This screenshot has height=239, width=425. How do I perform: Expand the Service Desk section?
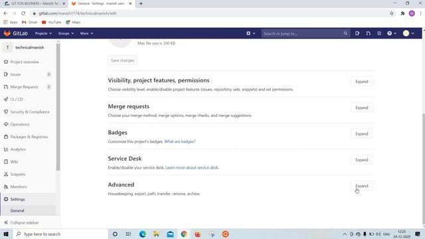361,160
